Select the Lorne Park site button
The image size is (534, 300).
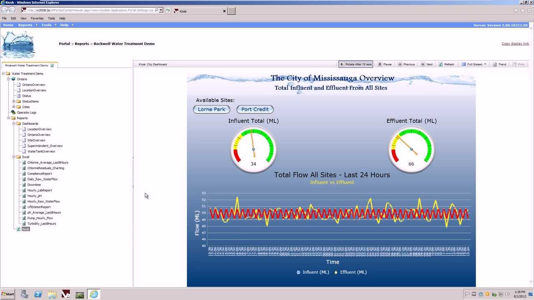point(212,109)
